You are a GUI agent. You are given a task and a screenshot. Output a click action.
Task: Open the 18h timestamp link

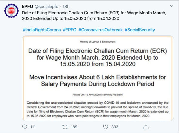pos(66,7)
